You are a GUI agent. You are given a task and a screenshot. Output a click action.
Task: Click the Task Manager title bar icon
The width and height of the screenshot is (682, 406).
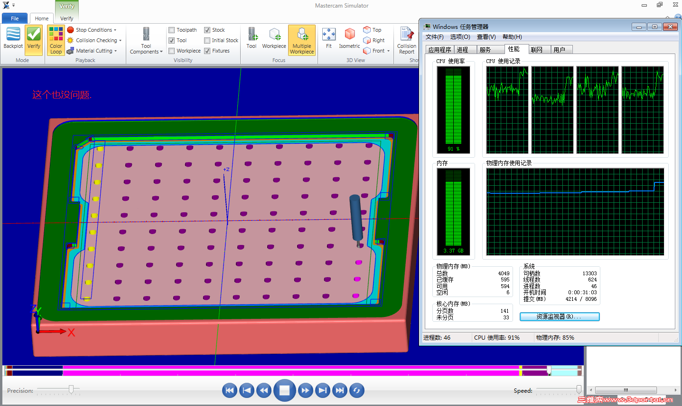(427, 27)
